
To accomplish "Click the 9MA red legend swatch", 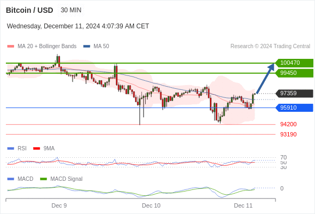I will 36,149.
